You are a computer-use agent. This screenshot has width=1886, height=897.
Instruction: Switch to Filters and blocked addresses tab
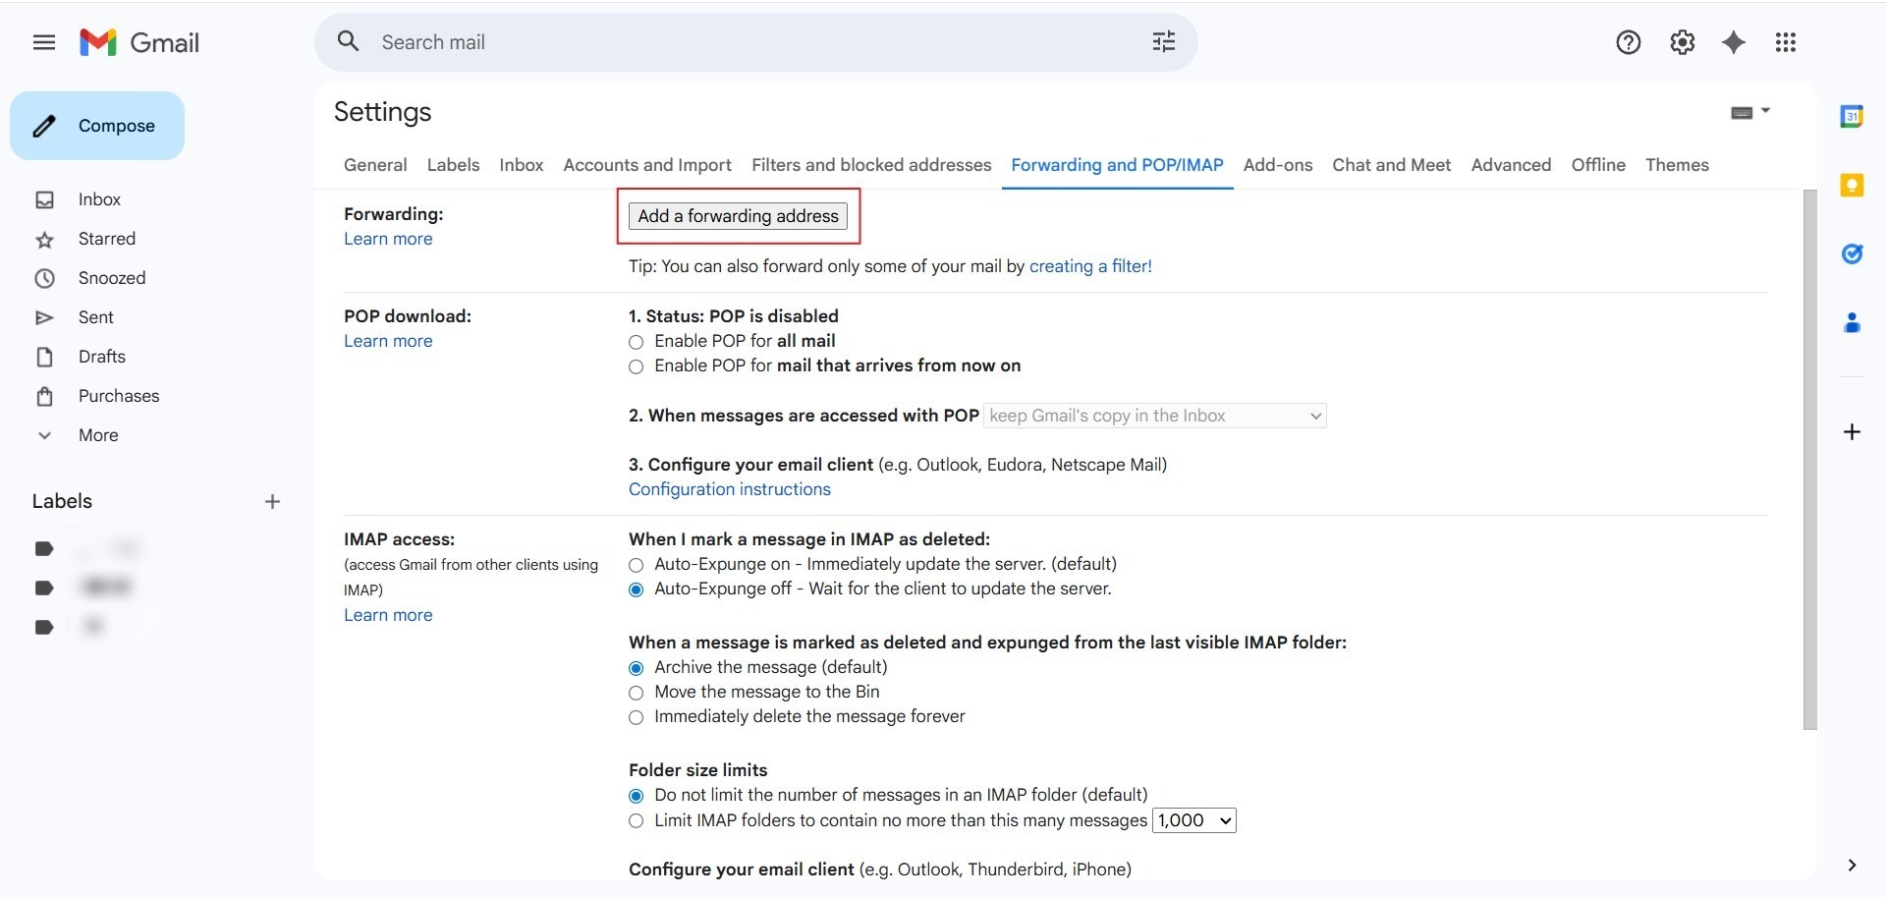pyautogui.click(x=871, y=165)
